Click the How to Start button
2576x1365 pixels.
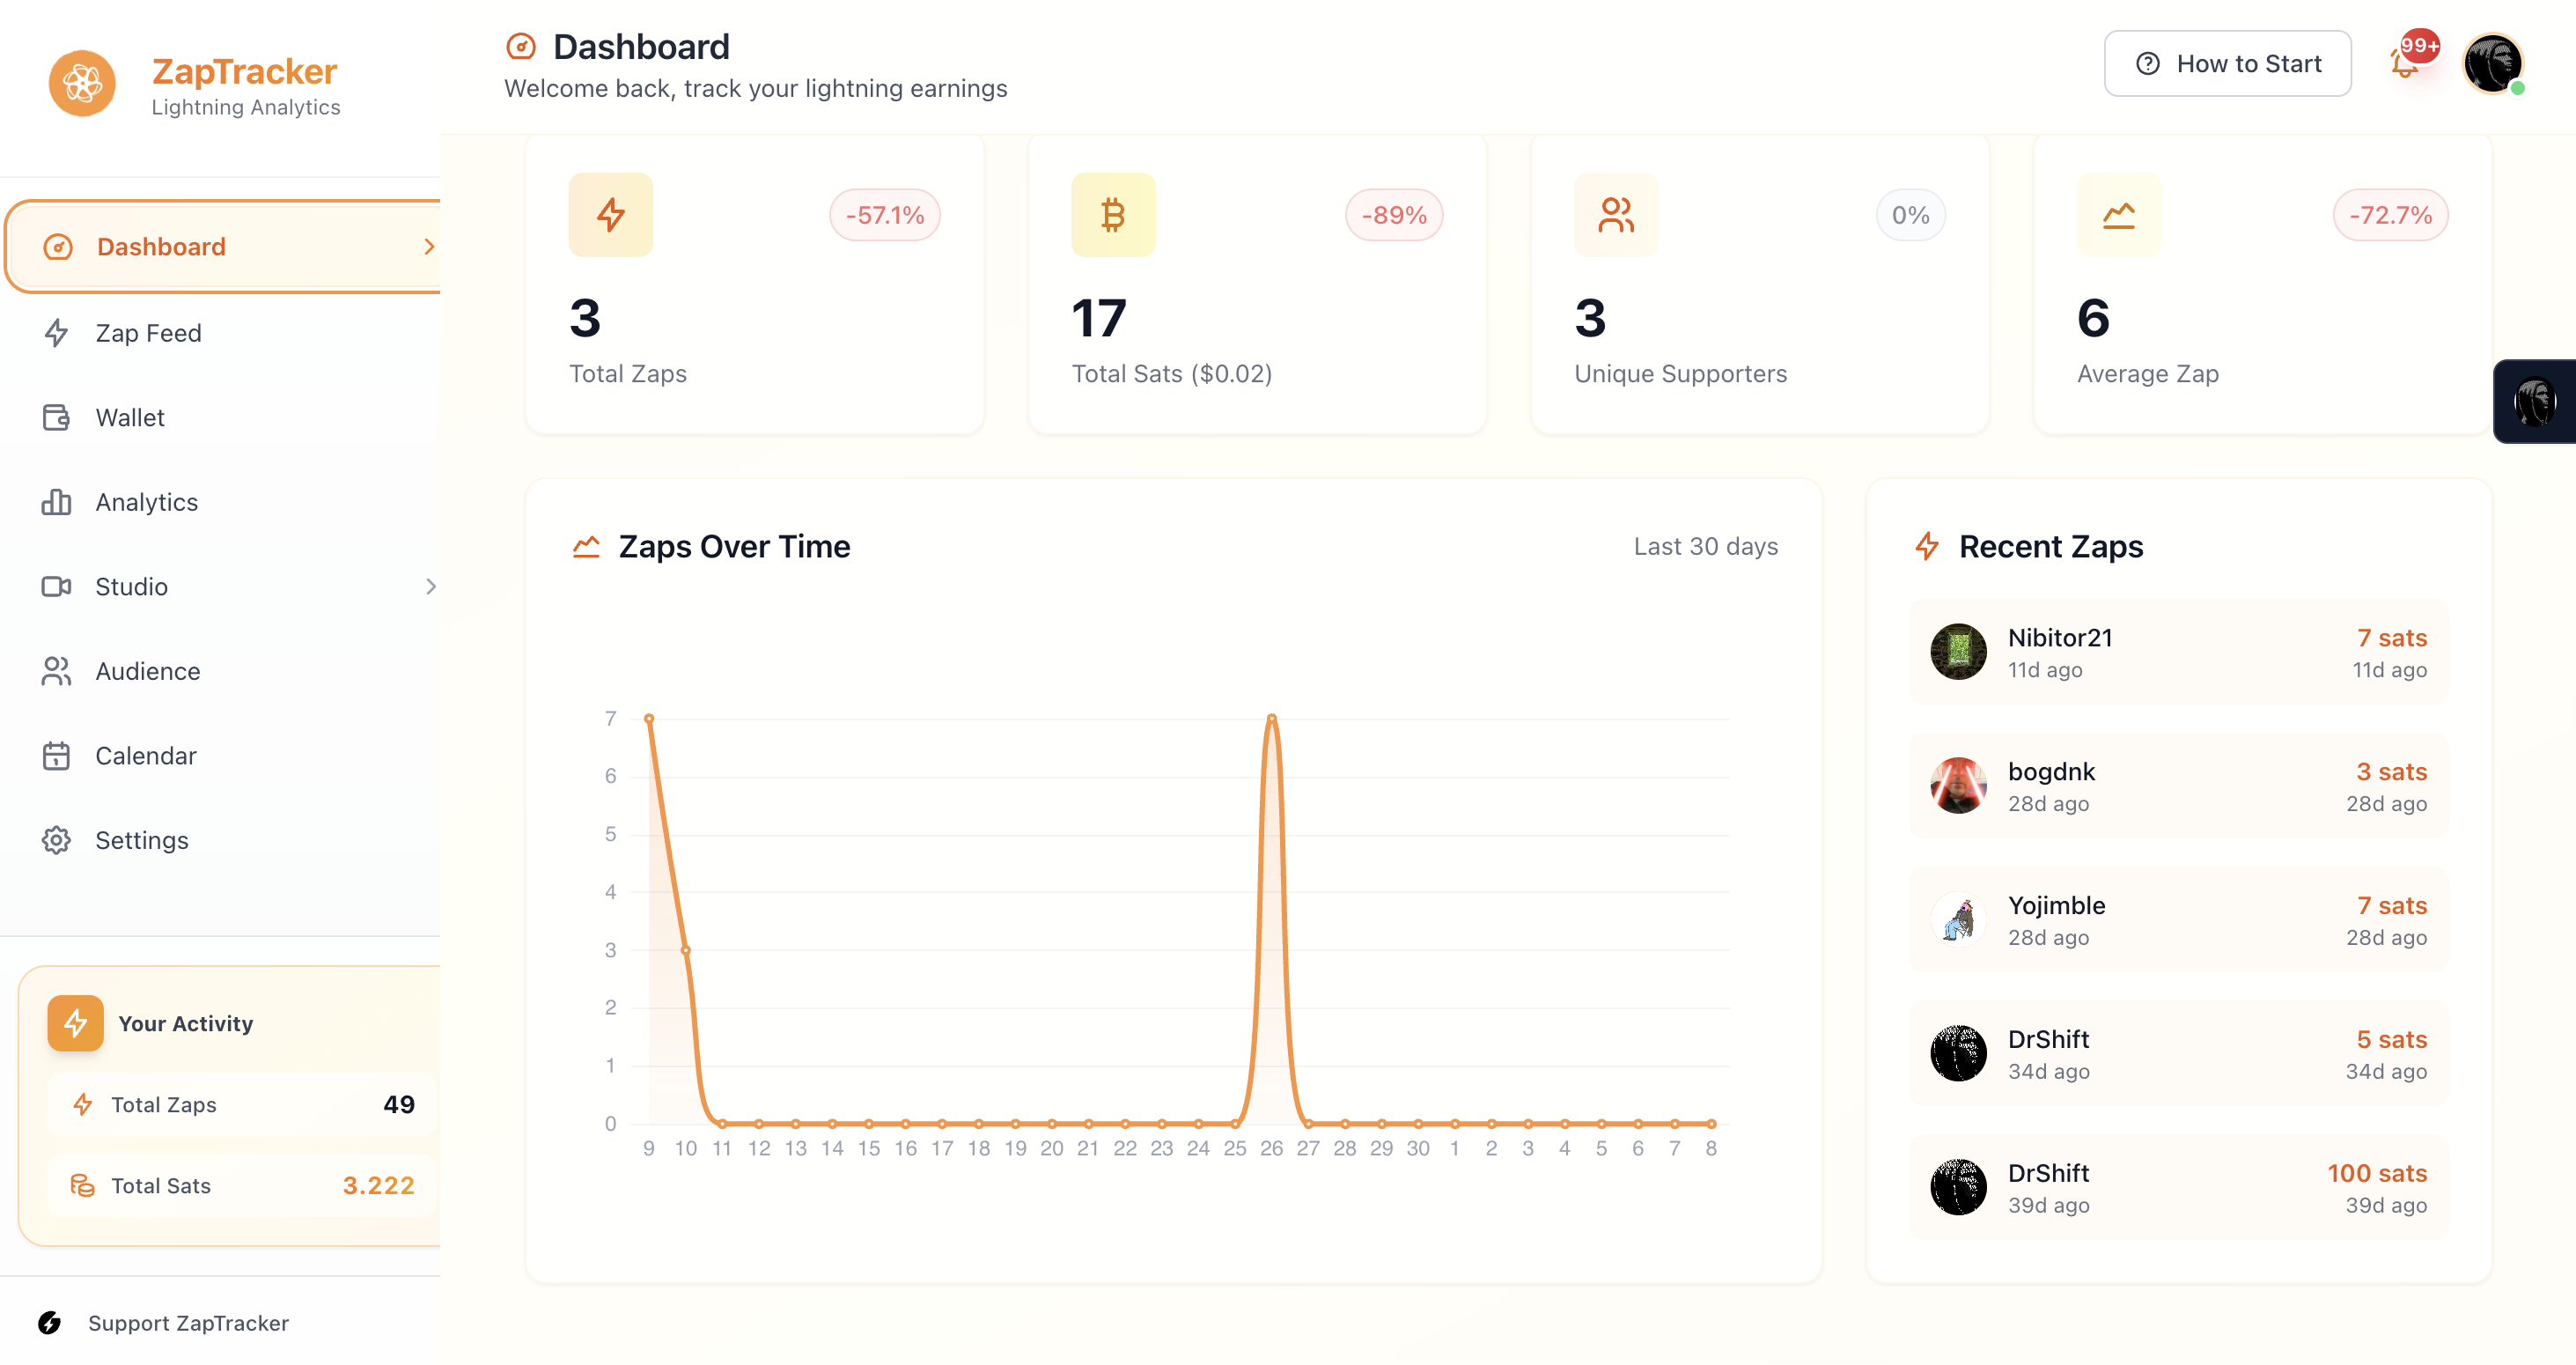click(x=2228, y=63)
